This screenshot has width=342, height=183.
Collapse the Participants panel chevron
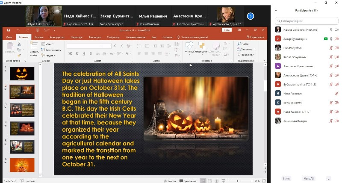coord(276,10)
